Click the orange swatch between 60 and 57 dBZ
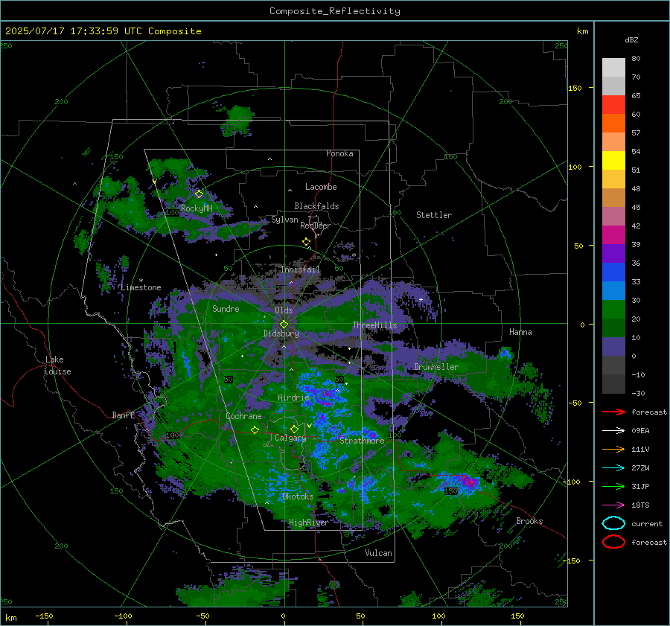 click(613, 123)
